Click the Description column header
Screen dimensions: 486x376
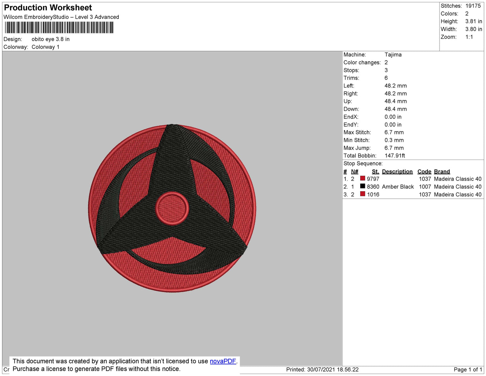(x=397, y=172)
